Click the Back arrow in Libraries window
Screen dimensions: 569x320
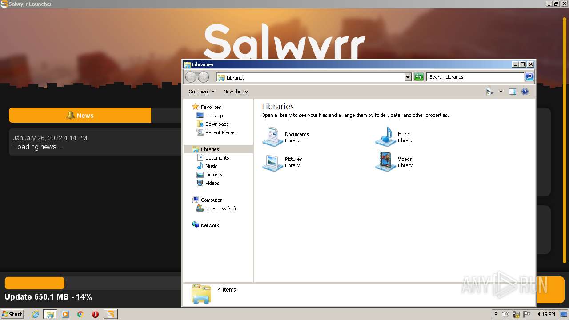191,77
